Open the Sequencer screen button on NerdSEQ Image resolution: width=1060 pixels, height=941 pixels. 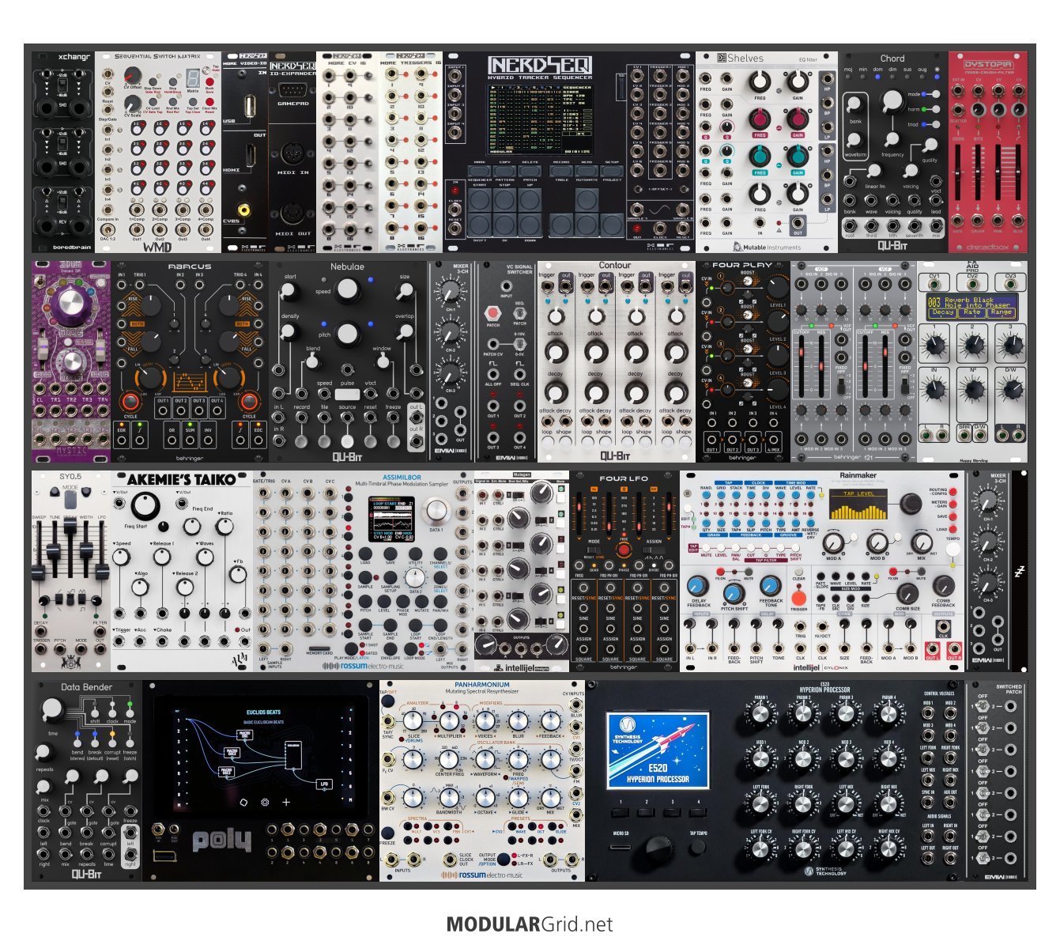coord(479,170)
